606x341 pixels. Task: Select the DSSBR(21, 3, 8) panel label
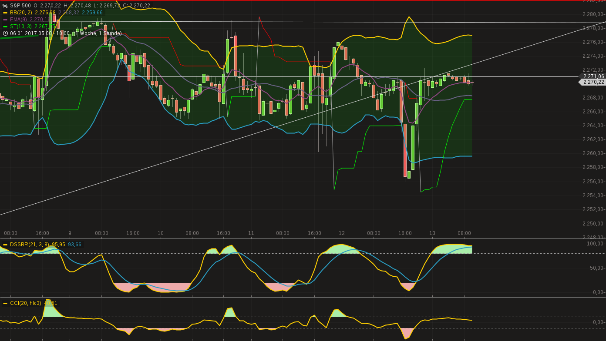29,245
